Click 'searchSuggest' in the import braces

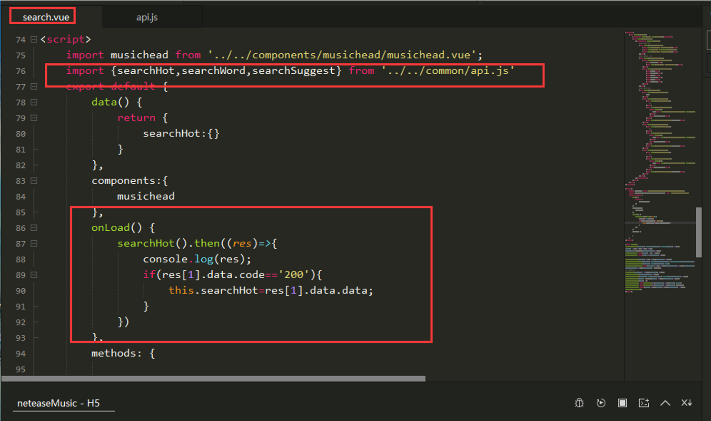pos(294,71)
